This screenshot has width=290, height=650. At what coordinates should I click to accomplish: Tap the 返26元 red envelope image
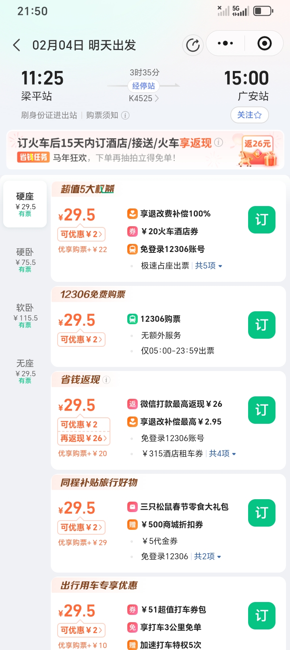pyautogui.click(x=258, y=151)
